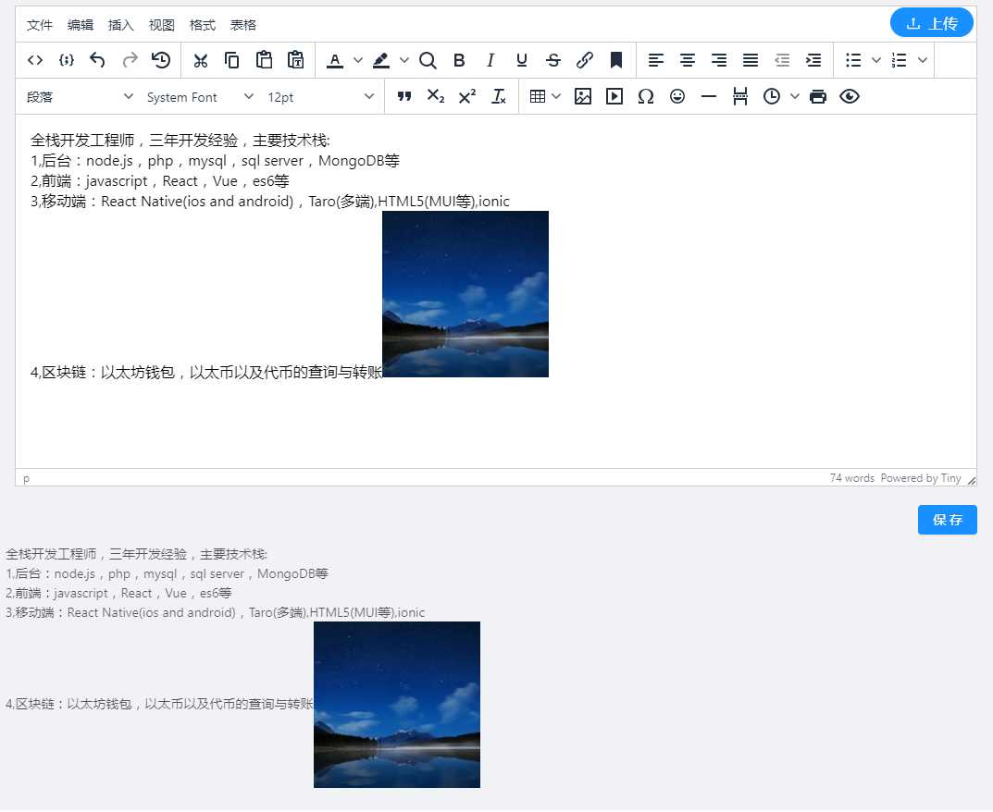Apply the background highlight color

[x=381, y=60]
